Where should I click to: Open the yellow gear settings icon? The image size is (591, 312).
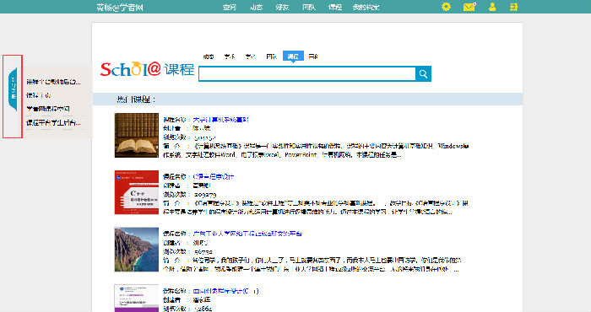[446, 7]
